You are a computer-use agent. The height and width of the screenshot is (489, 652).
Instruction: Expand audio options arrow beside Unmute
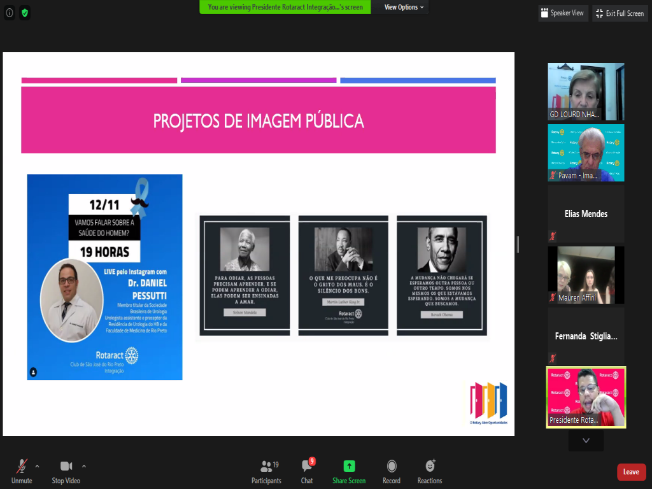click(x=37, y=466)
